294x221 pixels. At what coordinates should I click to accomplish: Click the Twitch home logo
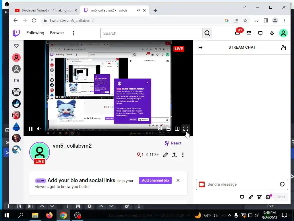pos(16,33)
